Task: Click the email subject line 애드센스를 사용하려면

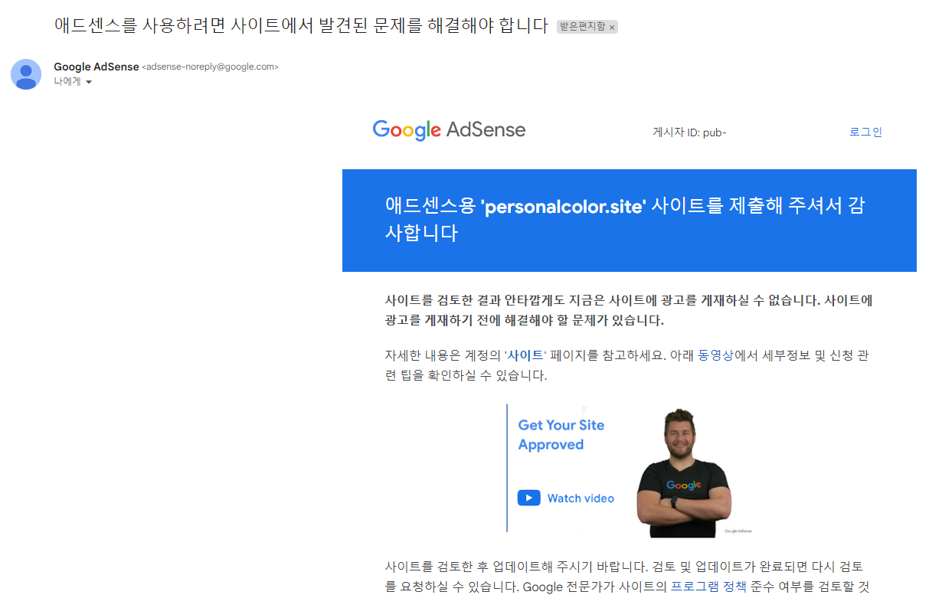Action: pos(302,25)
